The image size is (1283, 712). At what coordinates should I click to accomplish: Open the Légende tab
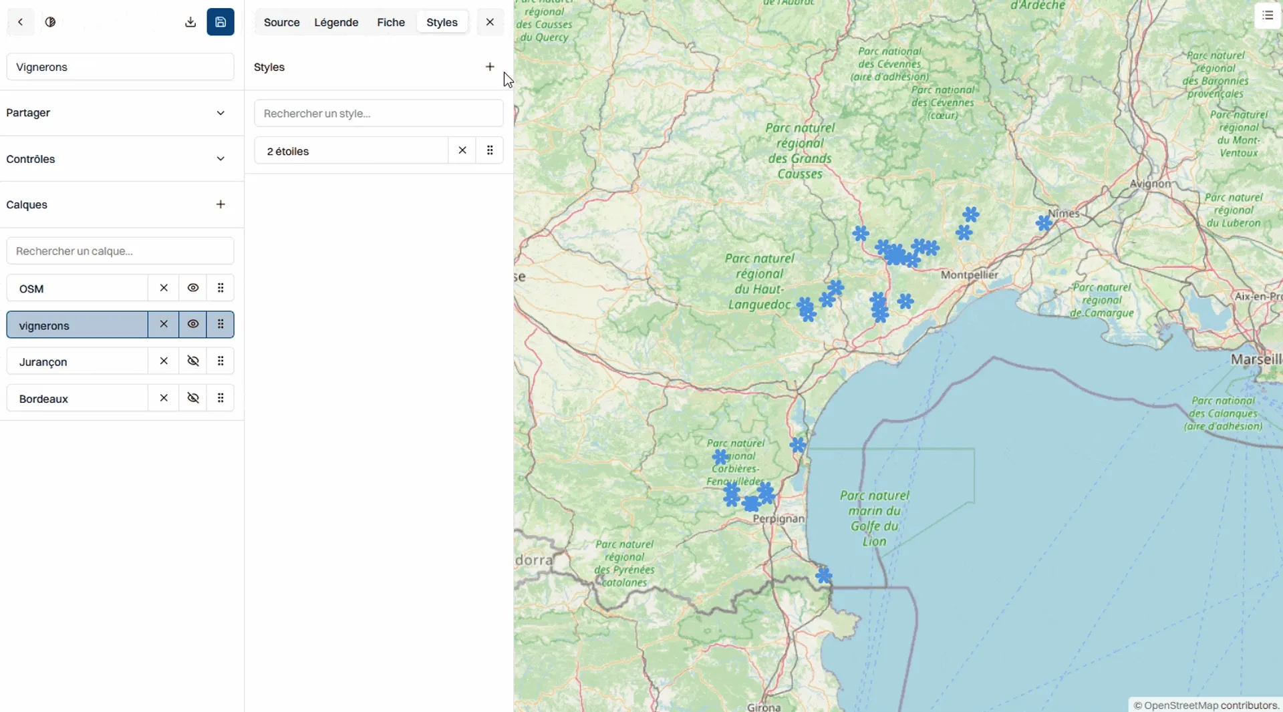click(336, 22)
